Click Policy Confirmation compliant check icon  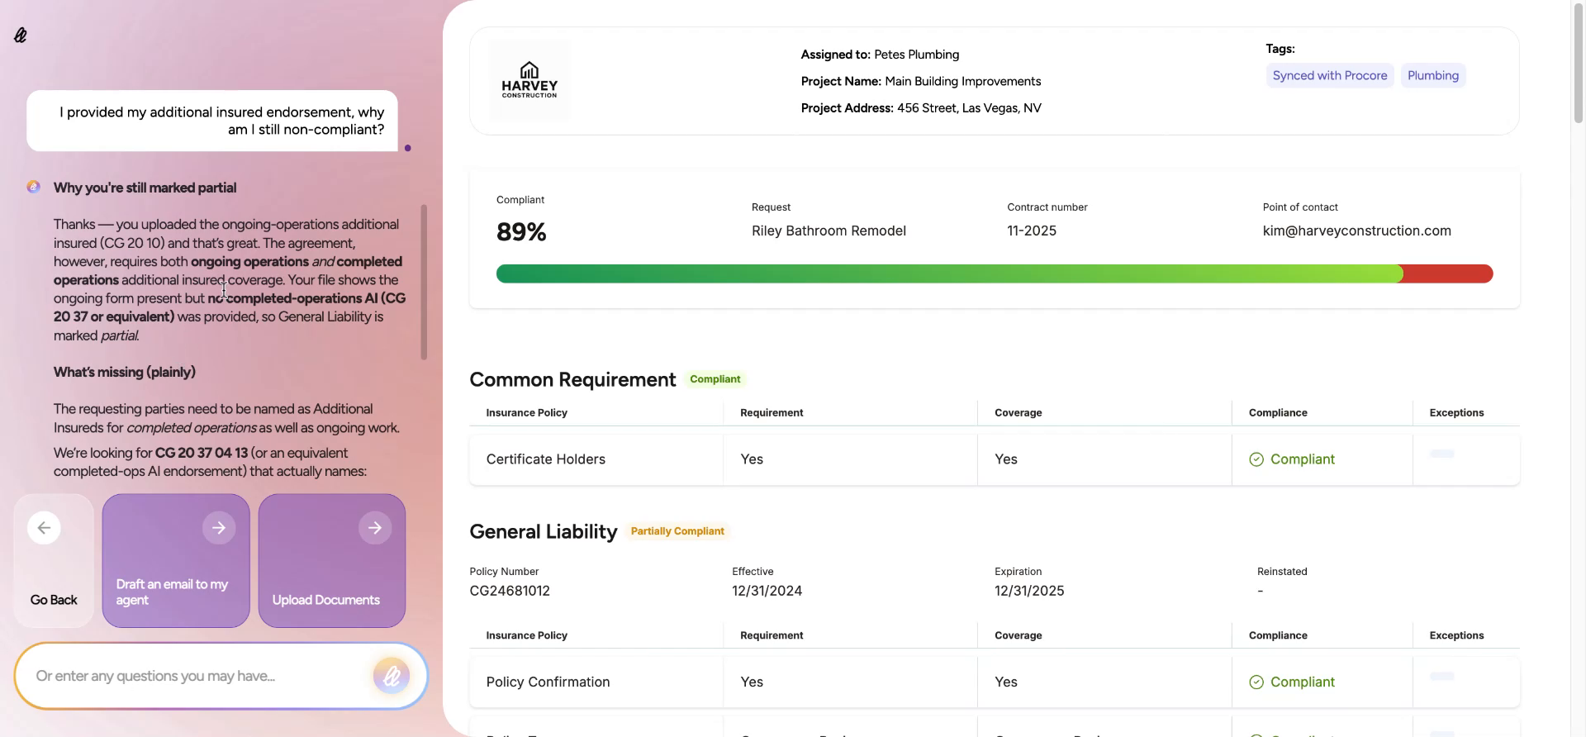pyautogui.click(x=1256, y=682)
